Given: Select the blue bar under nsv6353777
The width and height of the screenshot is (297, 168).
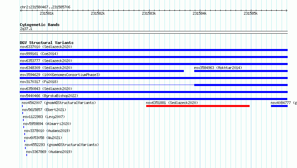Looking at the screenshot, I should click(154, 64).
